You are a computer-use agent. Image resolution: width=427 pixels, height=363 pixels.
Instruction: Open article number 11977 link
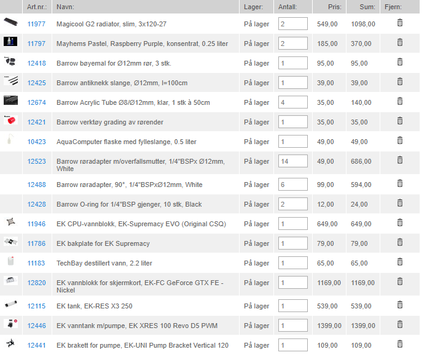[36, 24]
